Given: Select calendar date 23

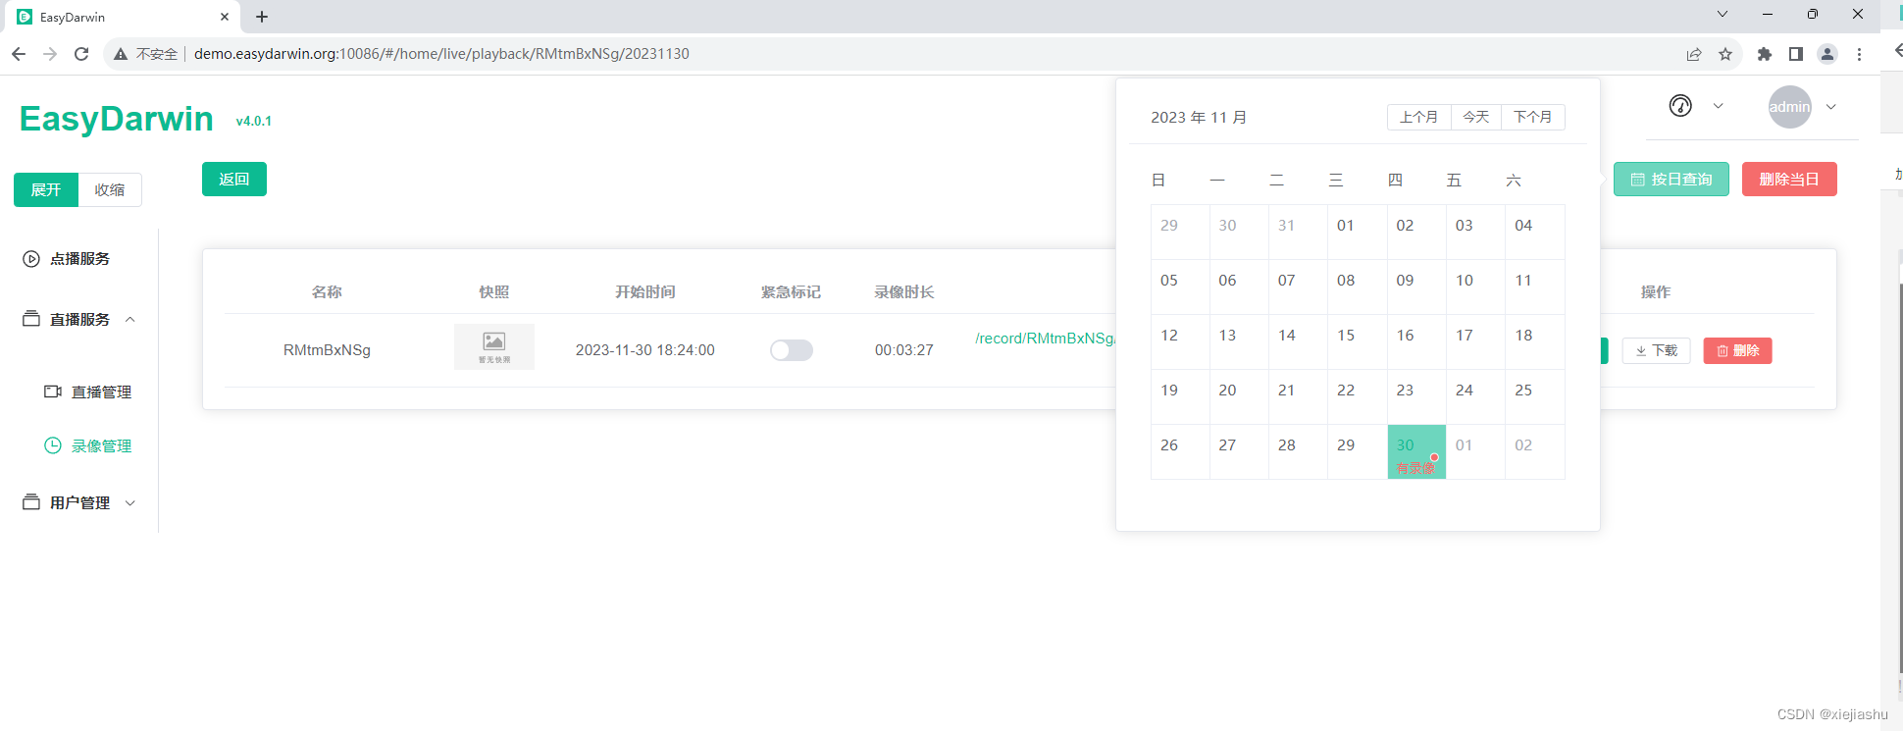Looking at the screenshot, I should [x=1416, y=397].
